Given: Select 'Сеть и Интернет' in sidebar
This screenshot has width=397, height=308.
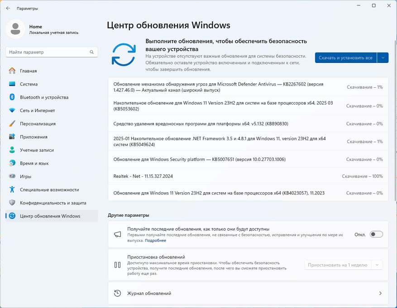Looking at the screenshot, I should pos(52,110).
